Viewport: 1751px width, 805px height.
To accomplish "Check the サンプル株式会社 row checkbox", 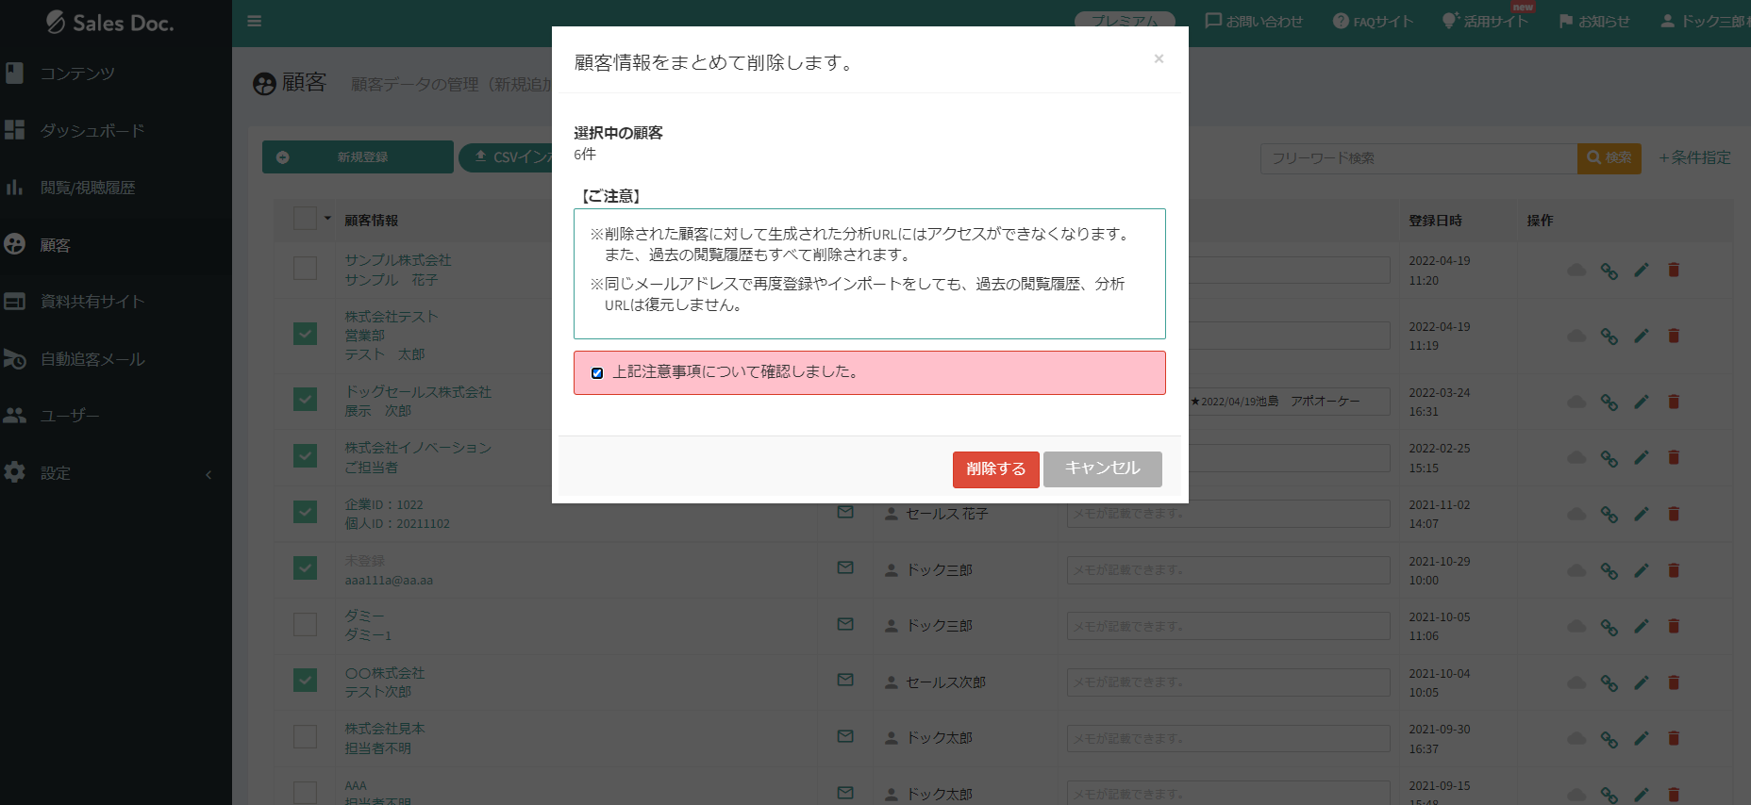I will point(305,269).
